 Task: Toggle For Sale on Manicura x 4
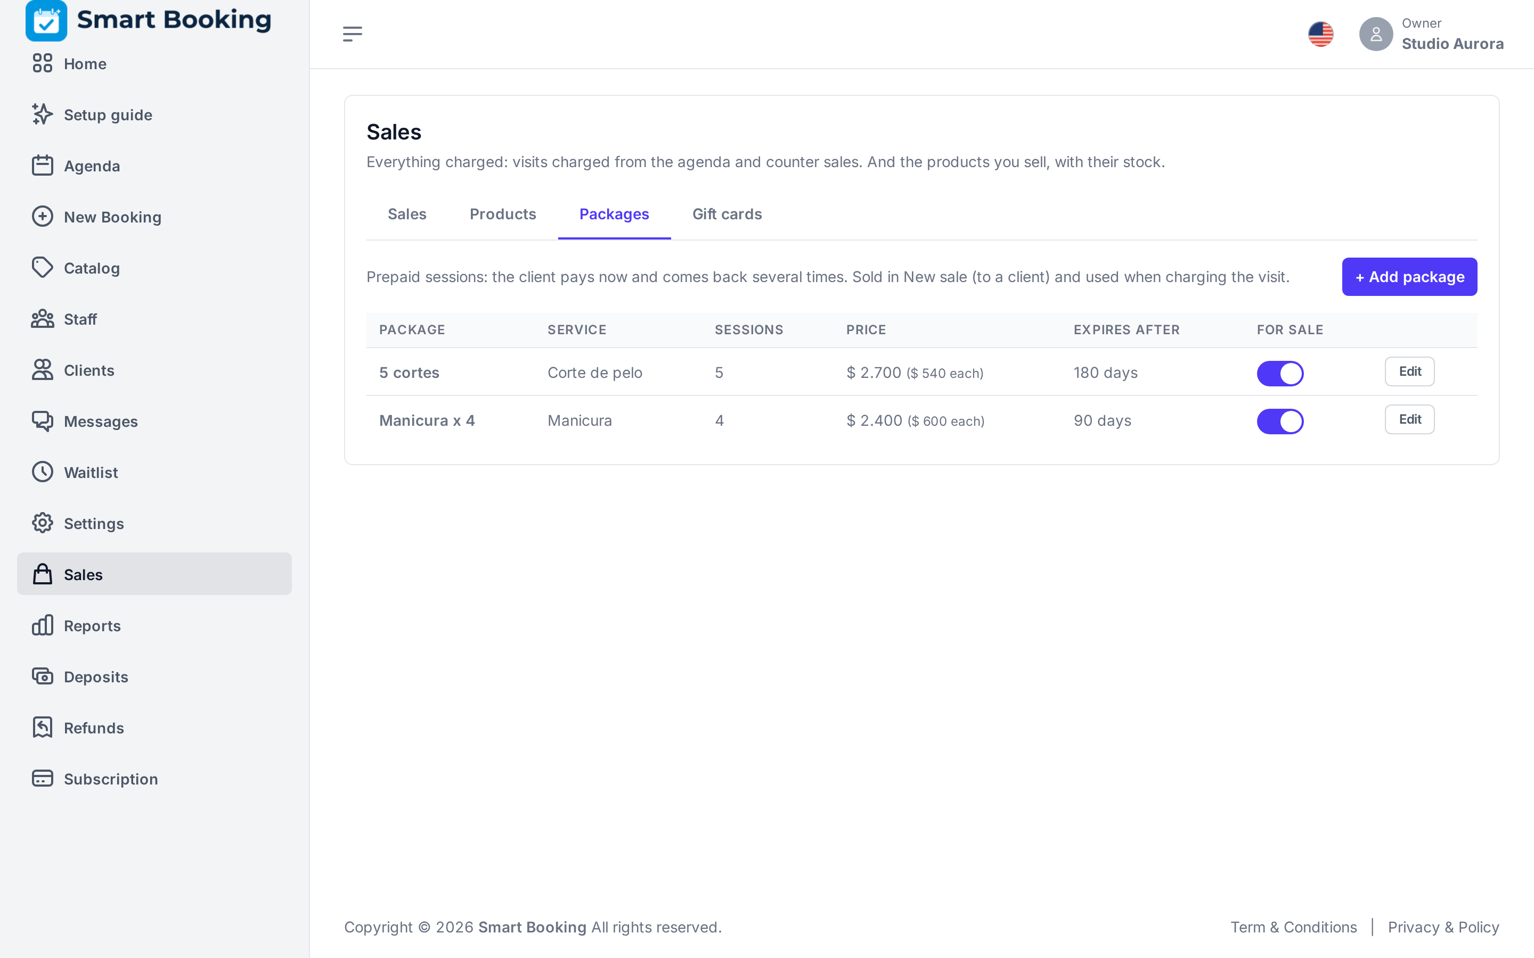tap(1280, 422)
